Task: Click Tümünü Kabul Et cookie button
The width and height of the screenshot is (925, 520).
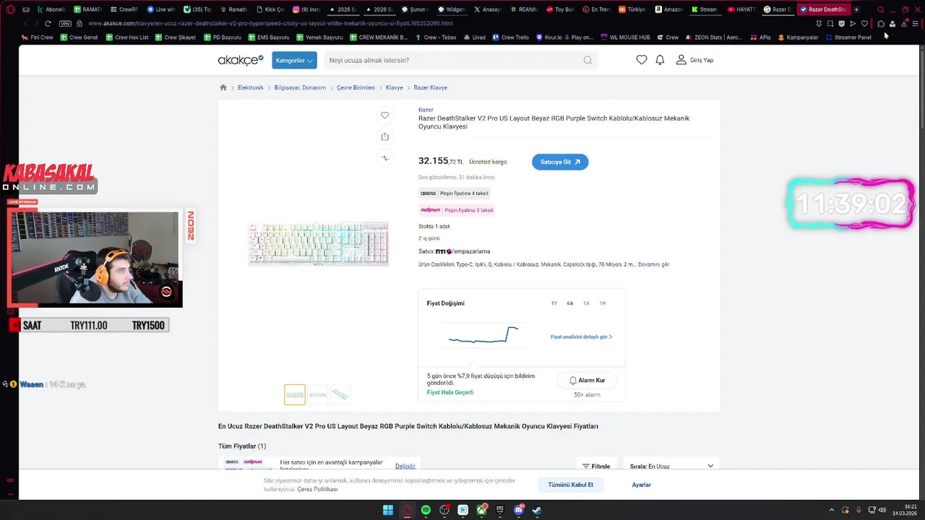Action: pyautogui.click(x=570, y=485)
